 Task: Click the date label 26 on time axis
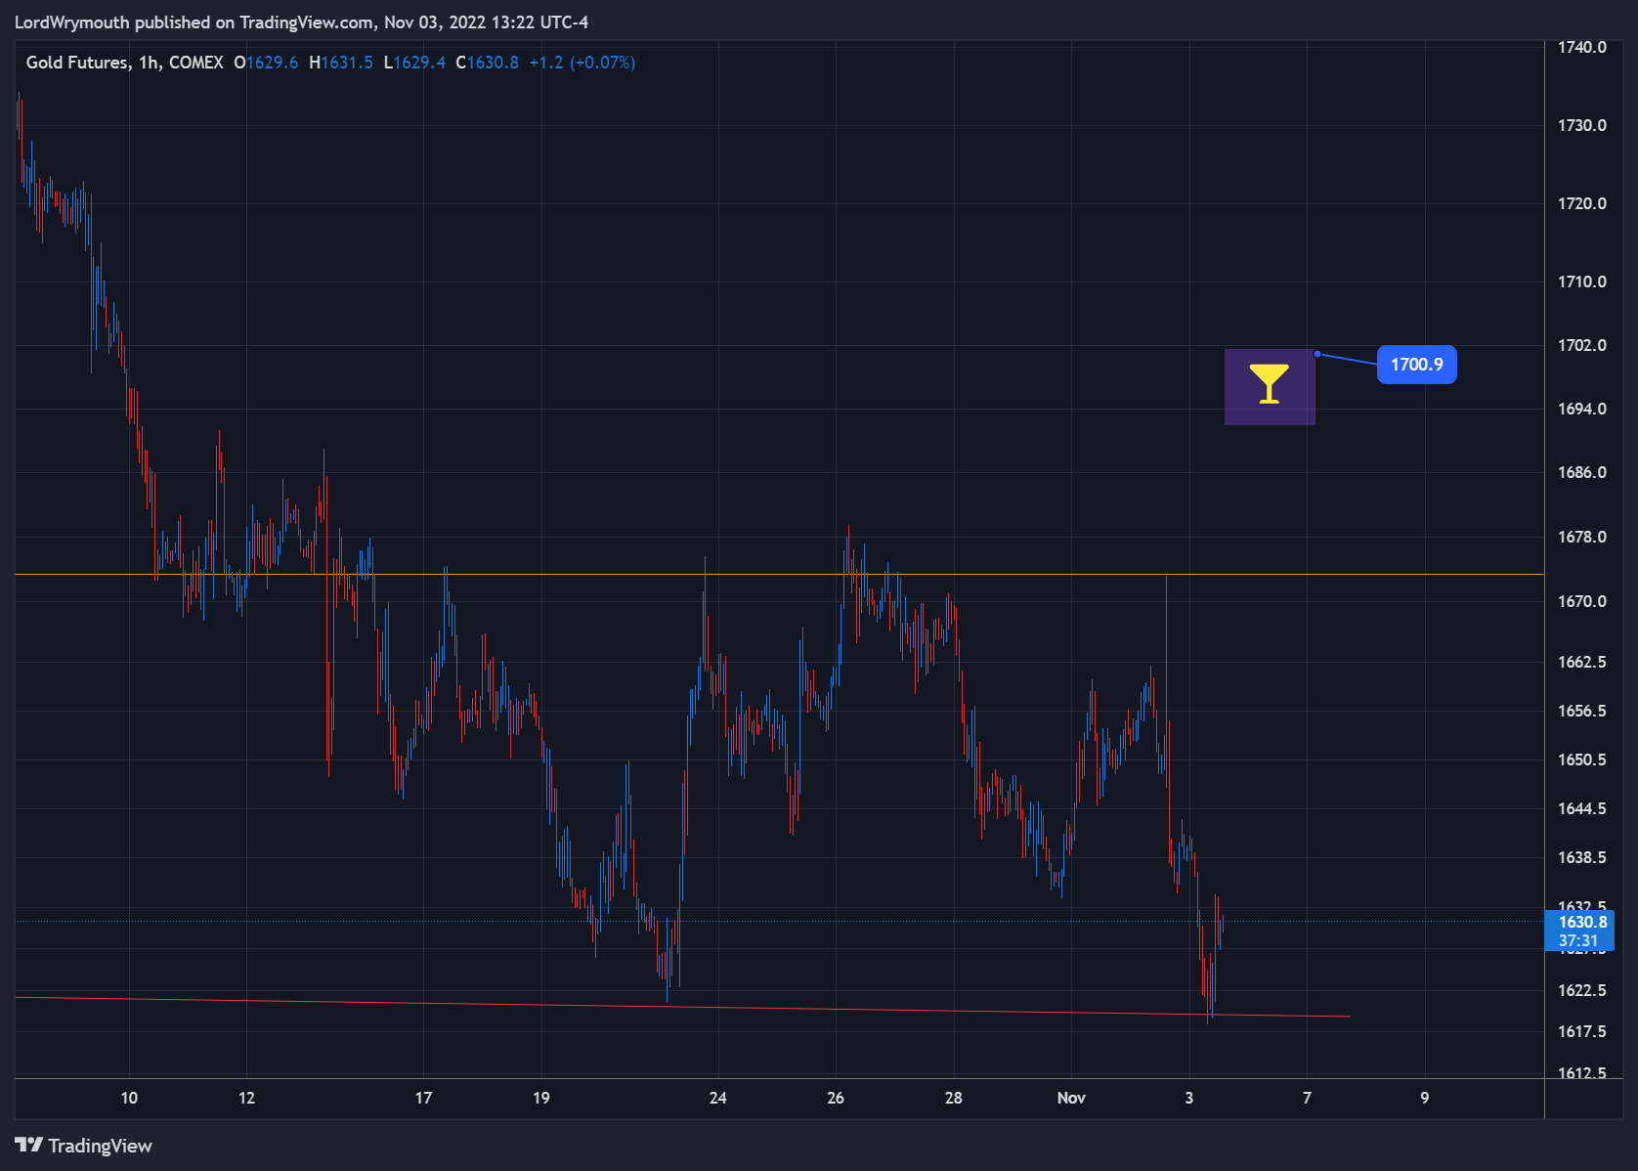[836, 1098]
